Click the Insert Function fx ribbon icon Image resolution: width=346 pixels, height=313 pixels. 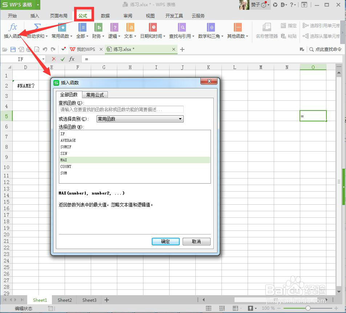pyautogui.click(x=13, y=27)
